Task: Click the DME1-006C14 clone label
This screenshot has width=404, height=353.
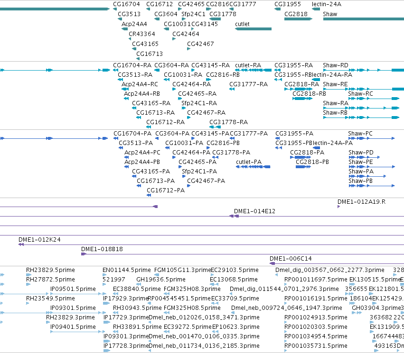Action: [x=291, y=259]
